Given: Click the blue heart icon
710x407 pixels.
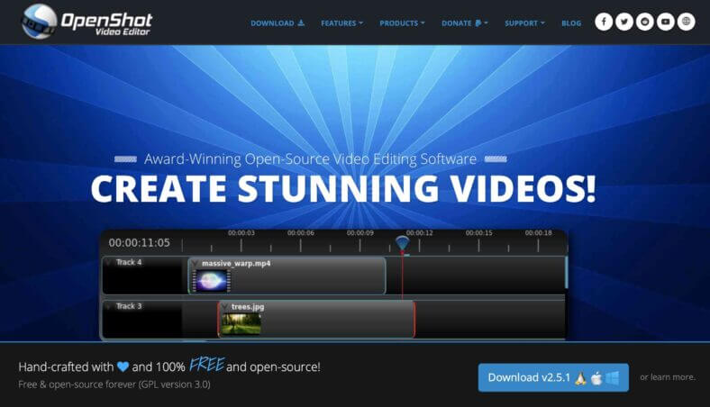Looking at the screenshot, I should [x=123, y=366].
